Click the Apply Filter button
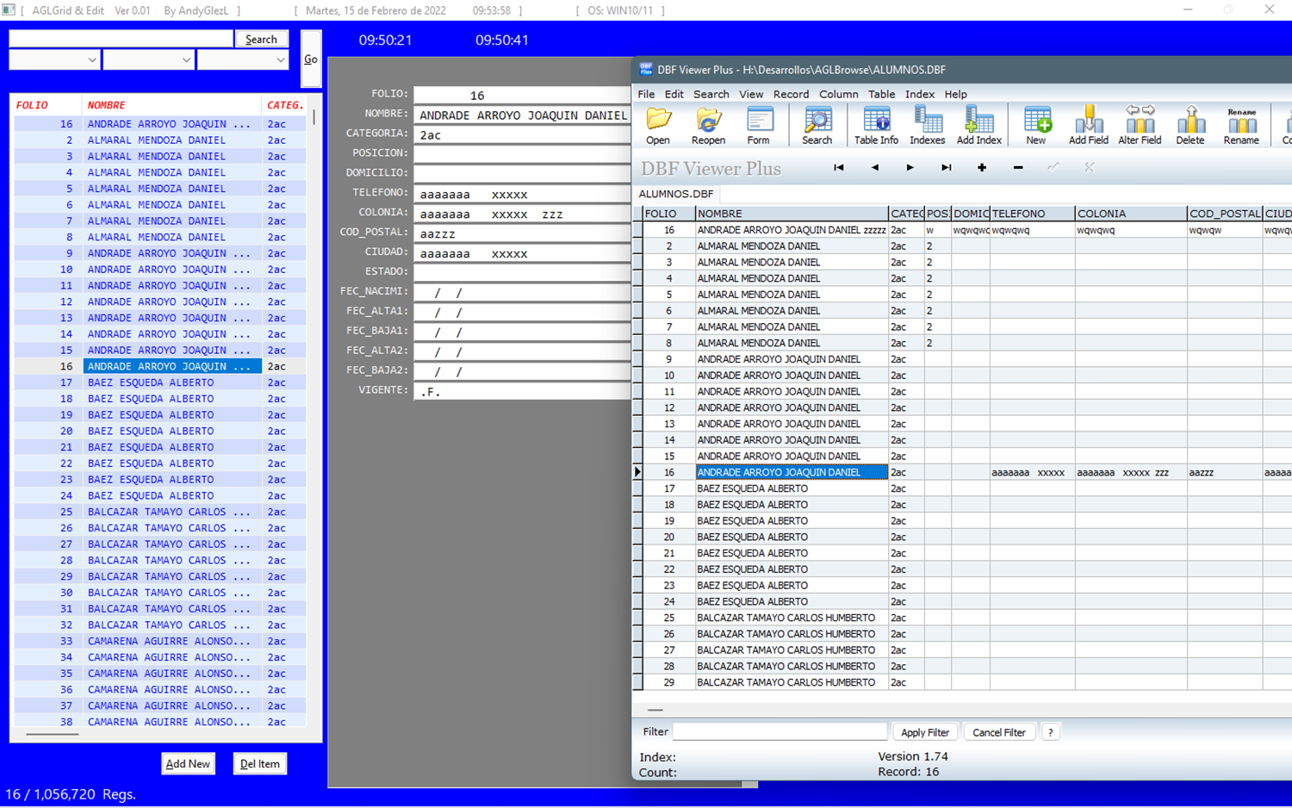 pyautogui.click(x=924, y=732)
